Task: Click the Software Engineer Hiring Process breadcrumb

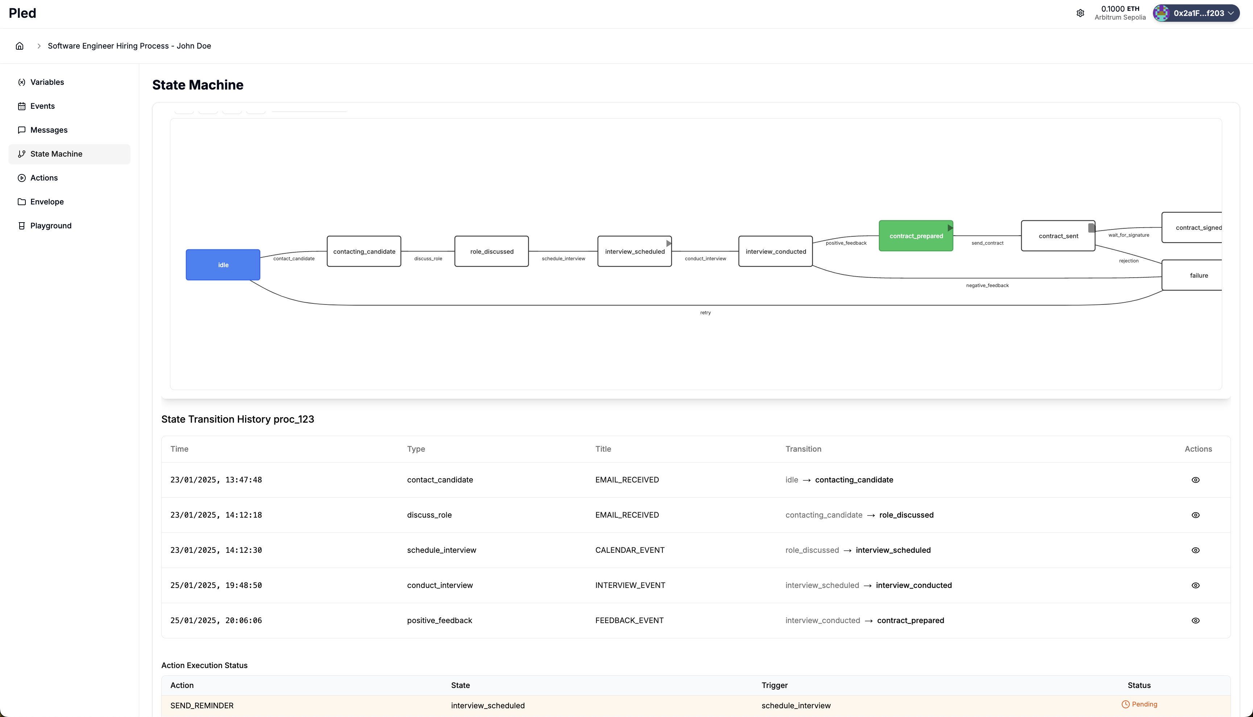Action: [129, 46]
